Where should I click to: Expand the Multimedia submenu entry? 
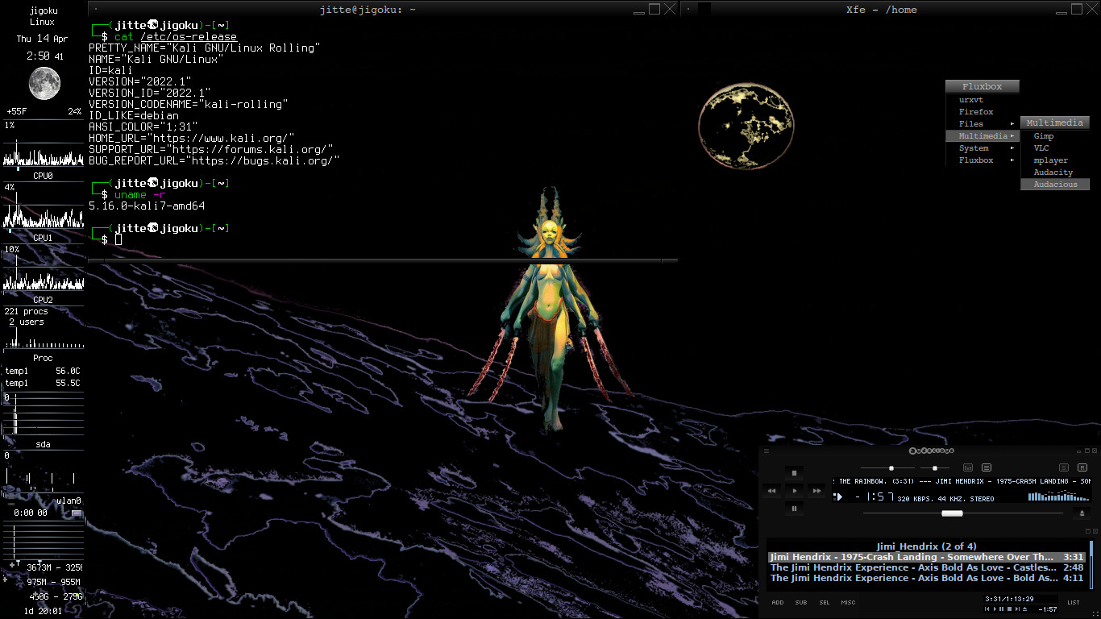click(982, 136)
